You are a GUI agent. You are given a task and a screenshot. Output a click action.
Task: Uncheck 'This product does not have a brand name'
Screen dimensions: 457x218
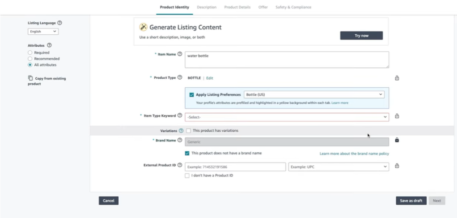coord(187,153)
